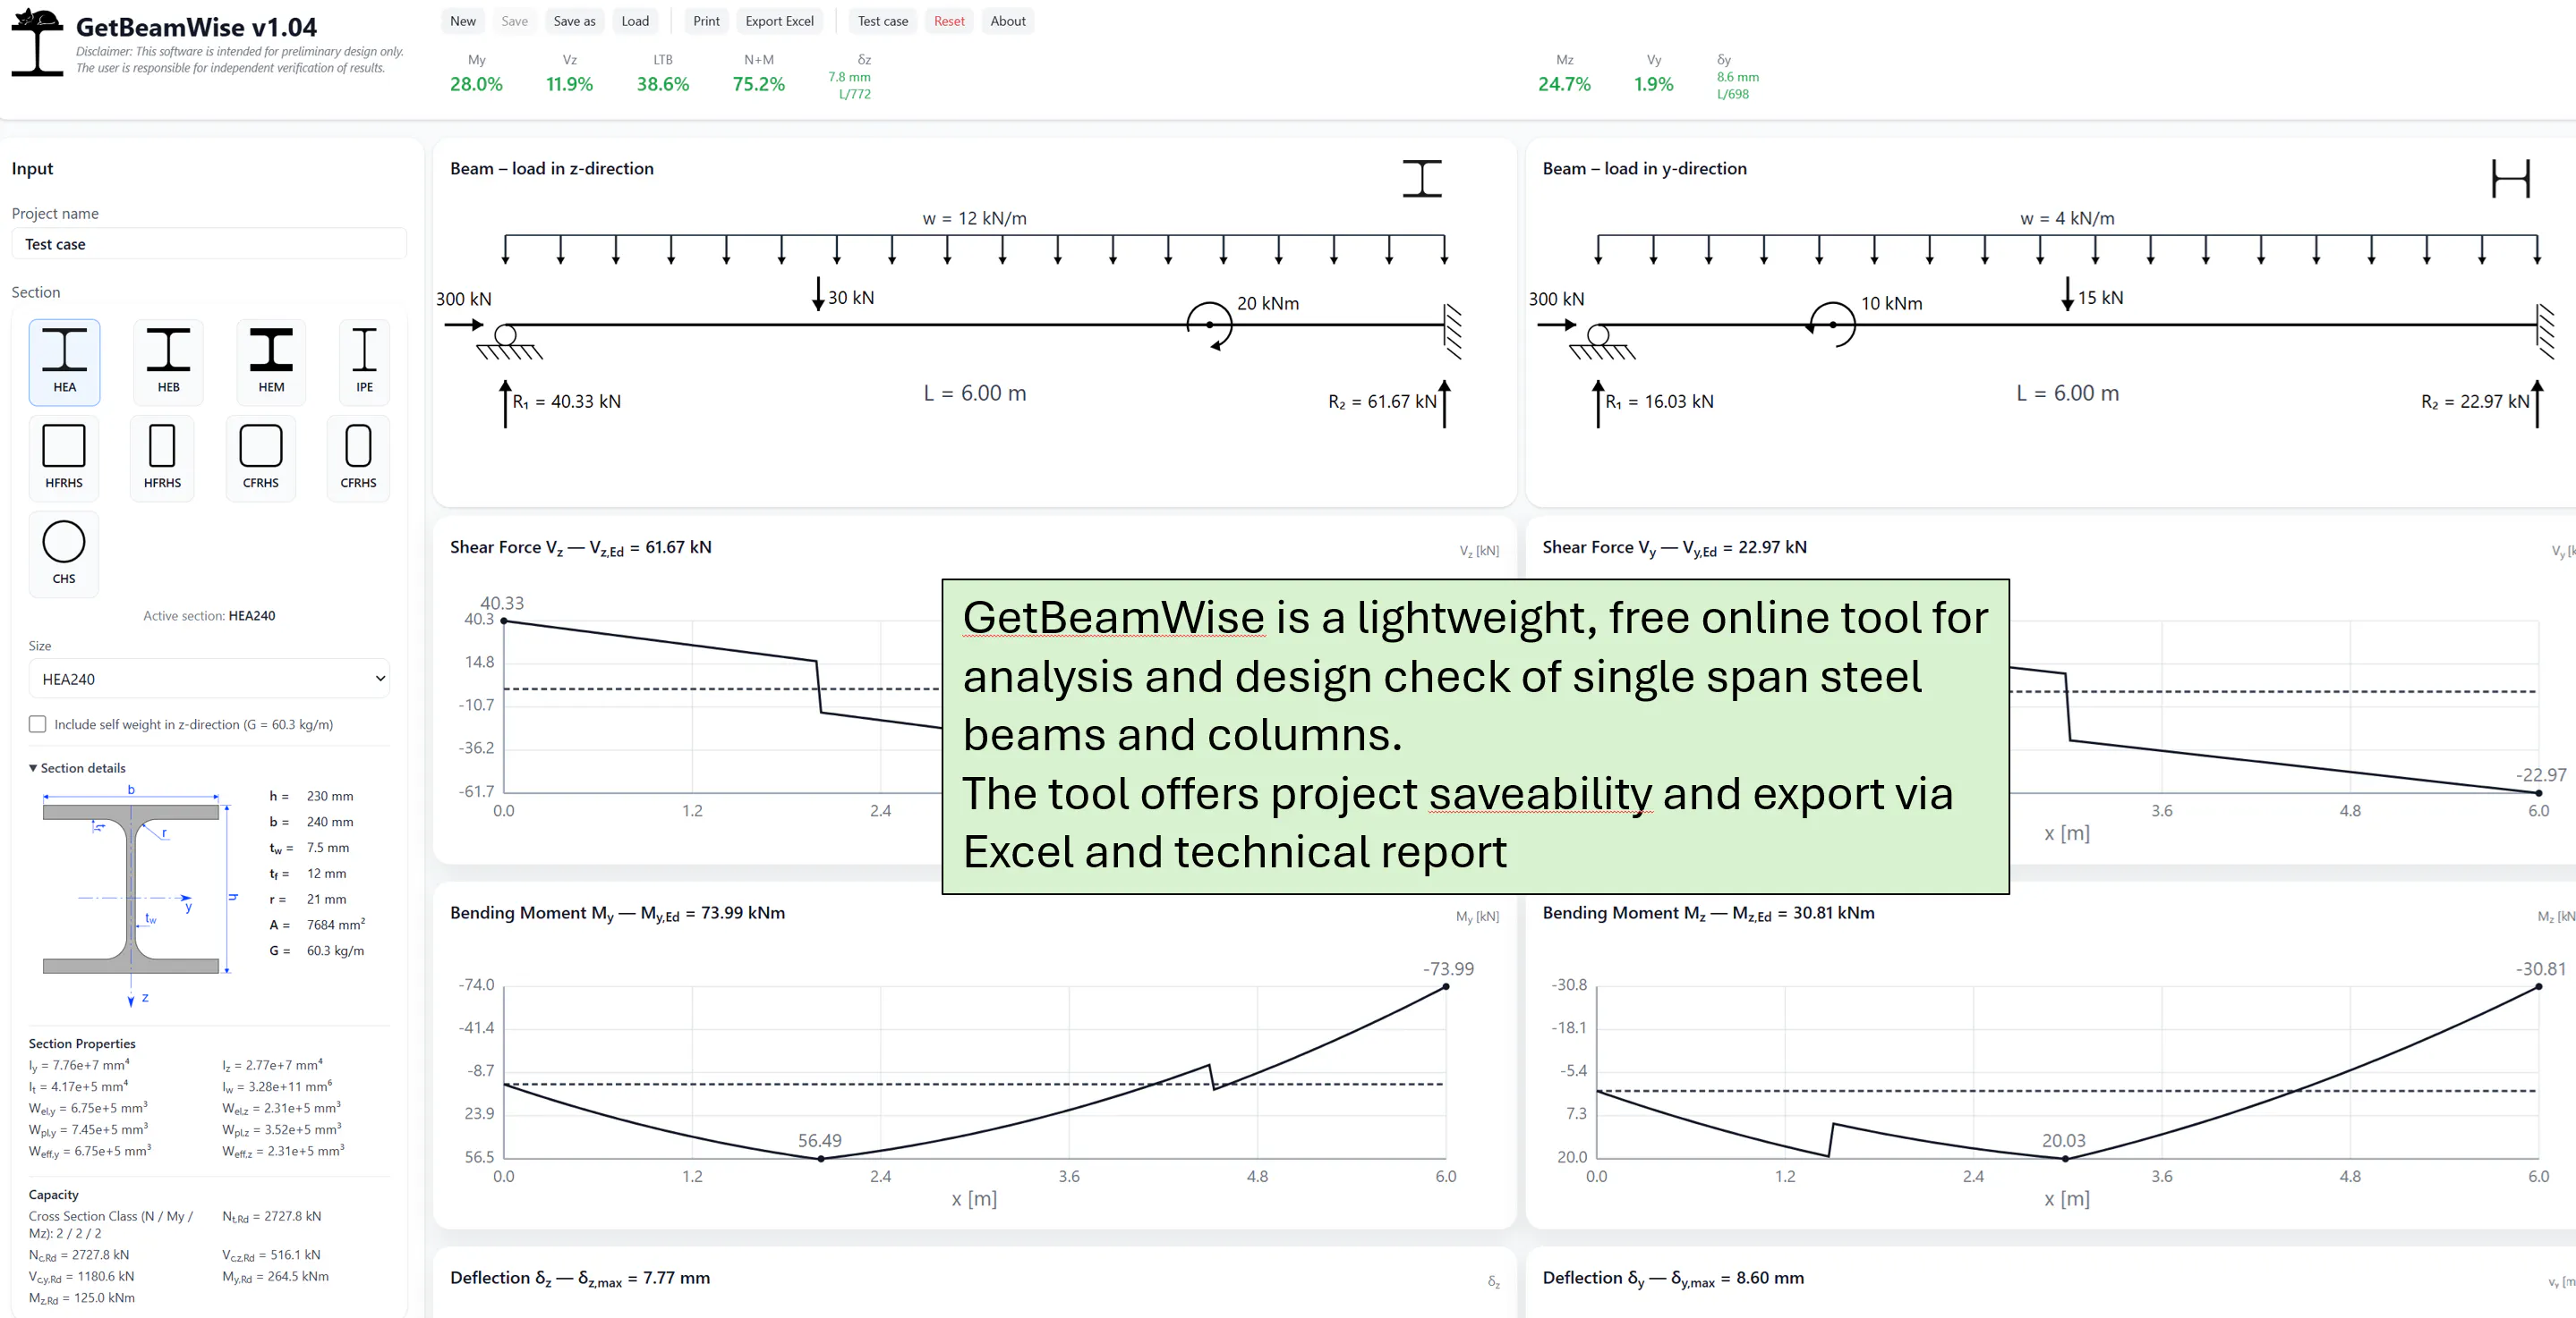Click the pinned support symbol on z-direction beam
The height and width of the screenshot is (1318, 2576).
point(508,342)
